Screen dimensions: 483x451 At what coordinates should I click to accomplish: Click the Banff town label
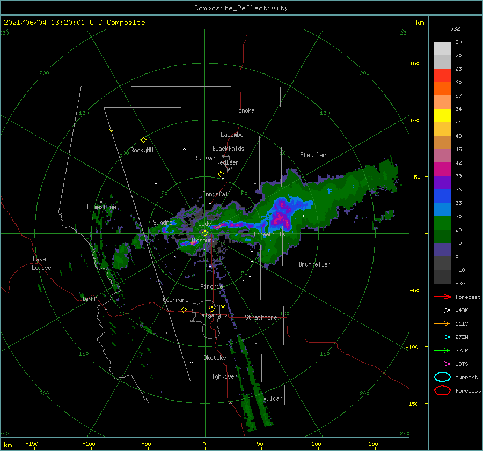(x=89, y=299)
